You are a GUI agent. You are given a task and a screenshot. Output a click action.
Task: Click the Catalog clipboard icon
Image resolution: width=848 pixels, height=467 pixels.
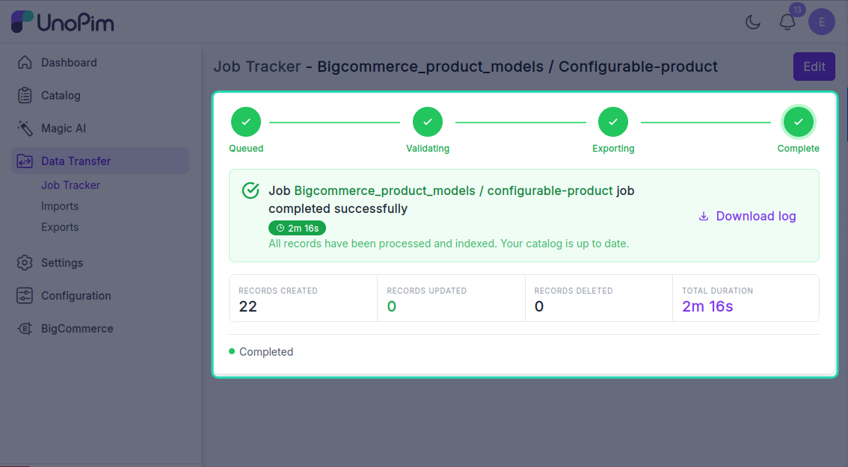(x=25, y=95)
